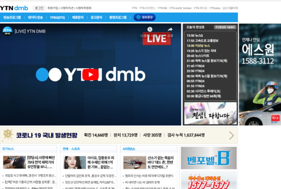Click the 확진 14,660명 statistic
281x189 pixels.
point(96,135)
